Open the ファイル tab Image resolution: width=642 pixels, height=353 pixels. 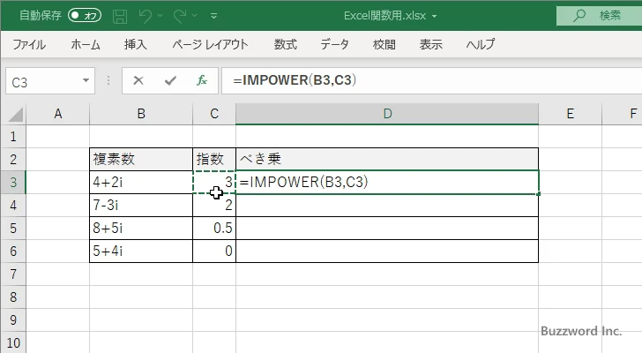[29, 44]
